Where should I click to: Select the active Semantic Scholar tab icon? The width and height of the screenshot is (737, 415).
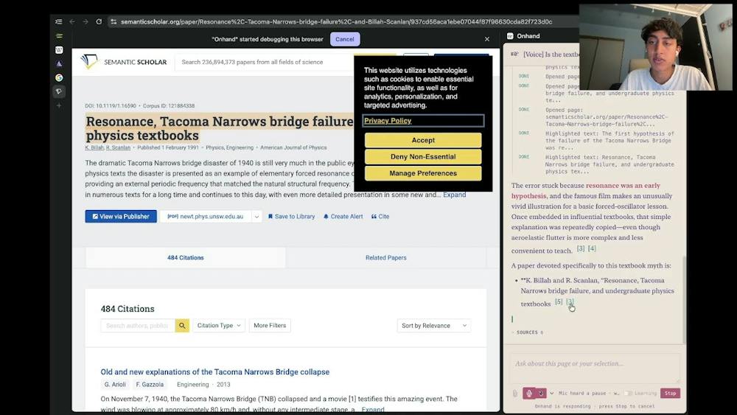coord(59,91)
